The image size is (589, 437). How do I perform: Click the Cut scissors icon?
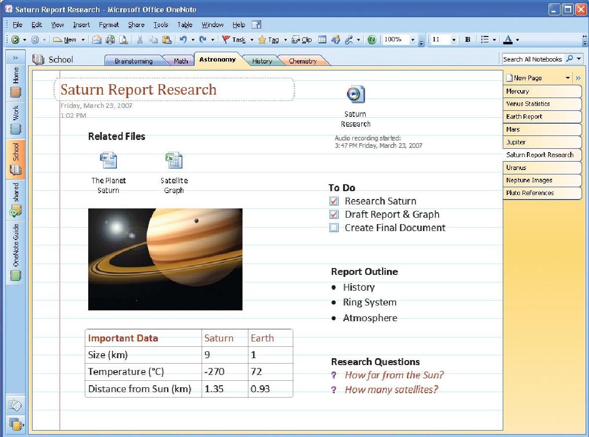[x=140, y=39]
